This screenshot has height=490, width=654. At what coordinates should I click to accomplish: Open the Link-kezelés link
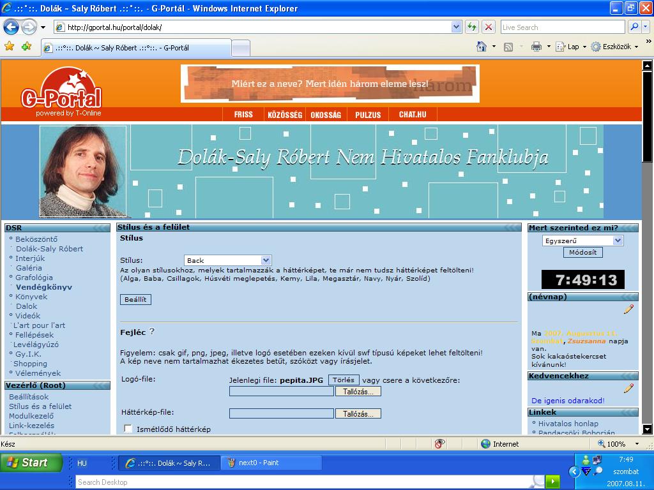pyautogui.click(x=32, y=426)
